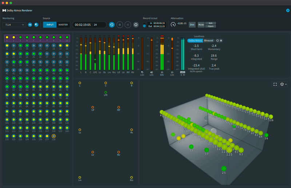291x188 pixels.
Task: Click the attenuation knob
Action: 173,24
